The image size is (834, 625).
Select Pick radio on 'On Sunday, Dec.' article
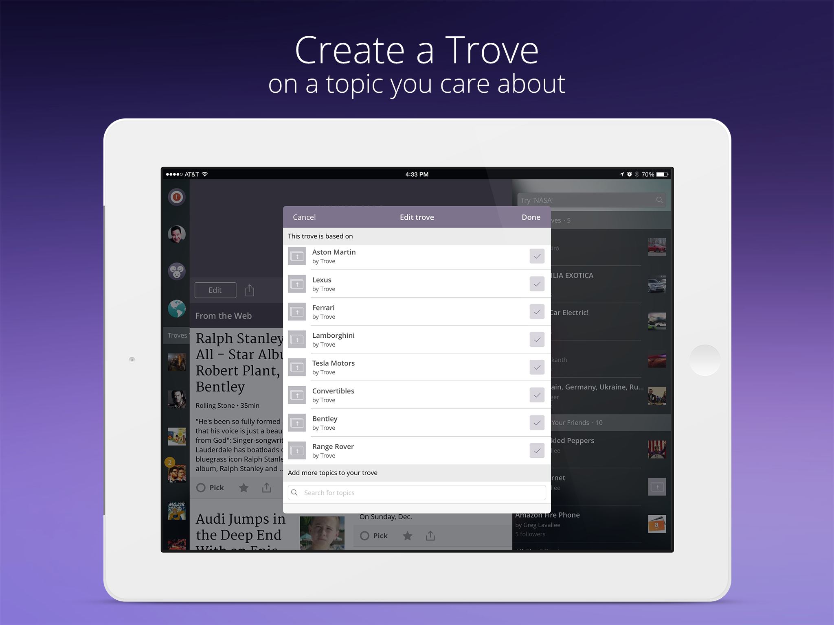tap(365, 536)
